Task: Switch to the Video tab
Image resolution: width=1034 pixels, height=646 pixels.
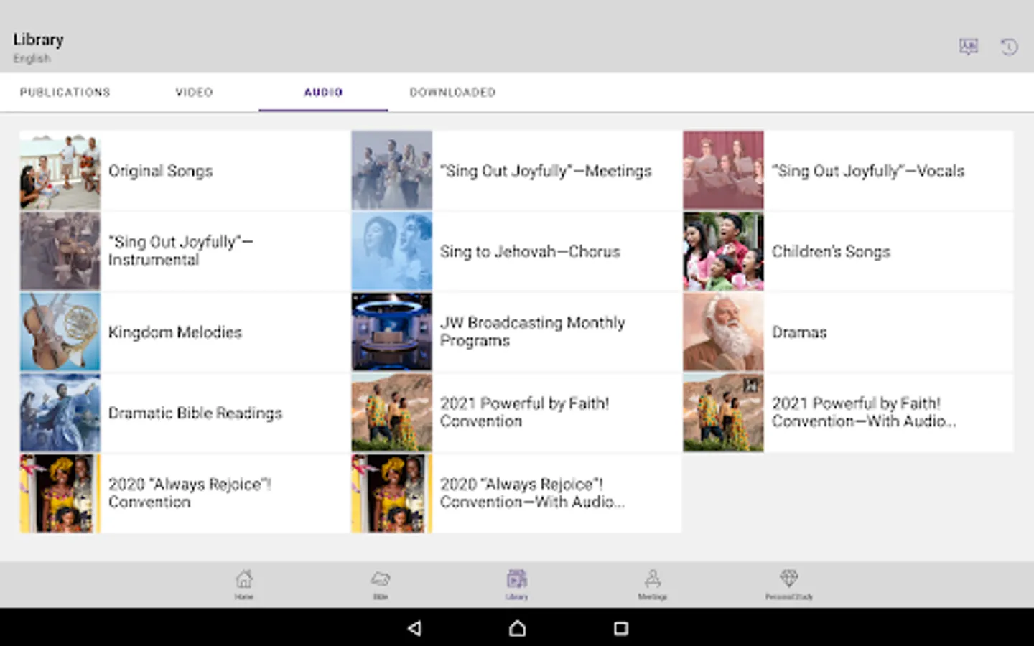Action: tap(194, 93)
